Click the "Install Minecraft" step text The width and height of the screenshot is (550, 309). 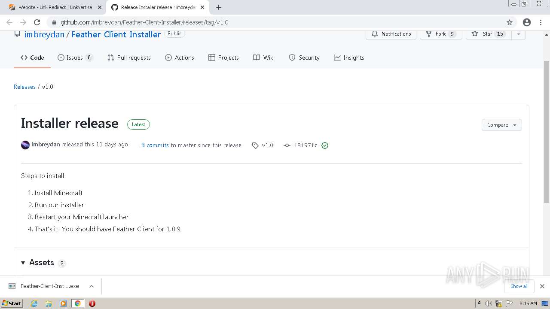(58, 193)
